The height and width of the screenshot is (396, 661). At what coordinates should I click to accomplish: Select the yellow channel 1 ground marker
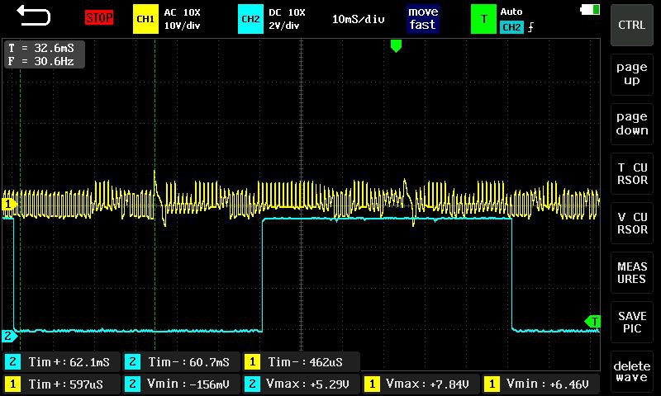click(x=9, y=205)
